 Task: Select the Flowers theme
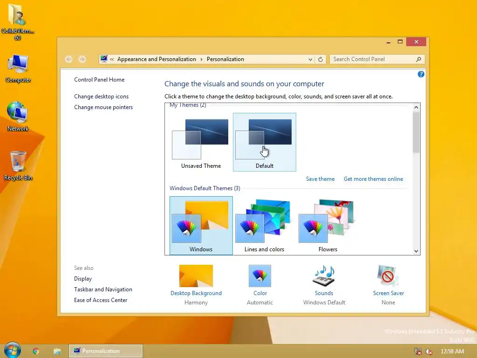coord(327,226)
